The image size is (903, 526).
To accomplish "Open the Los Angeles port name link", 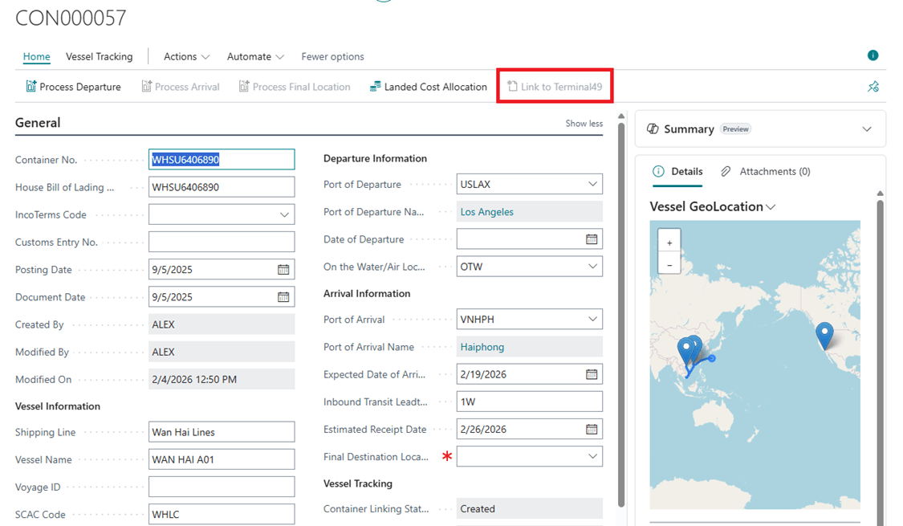I will point(486,212).
